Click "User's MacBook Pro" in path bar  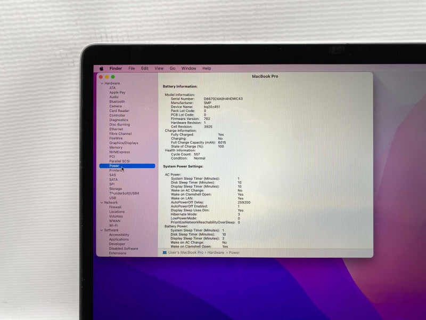pyautogui.click(x=186, y=253)
